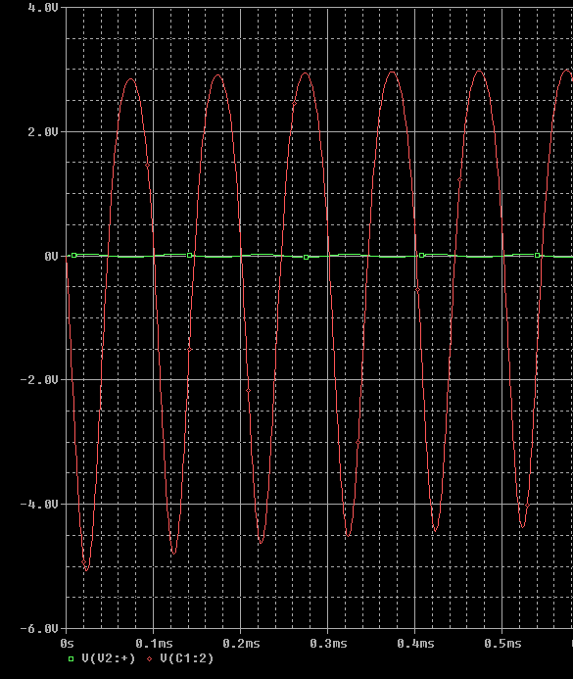Click the red waveform peak near 0.5ms
Viewport: 573px width, 679px height.
click(480, 72)
